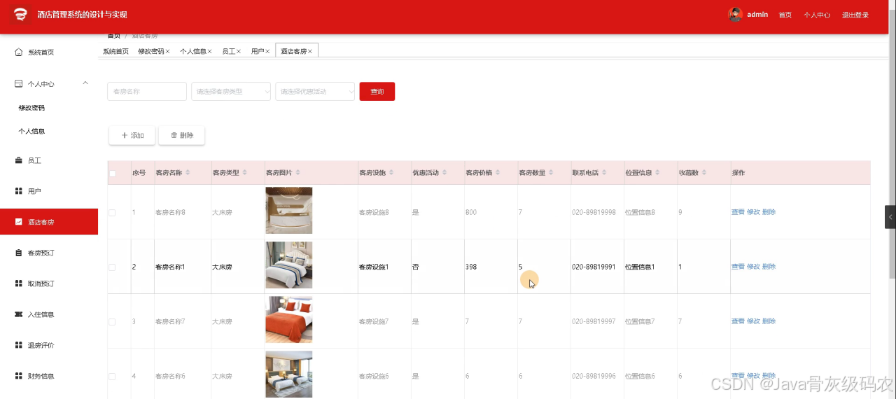Click 修改 link for row 客房名称8

coord(753,212)
